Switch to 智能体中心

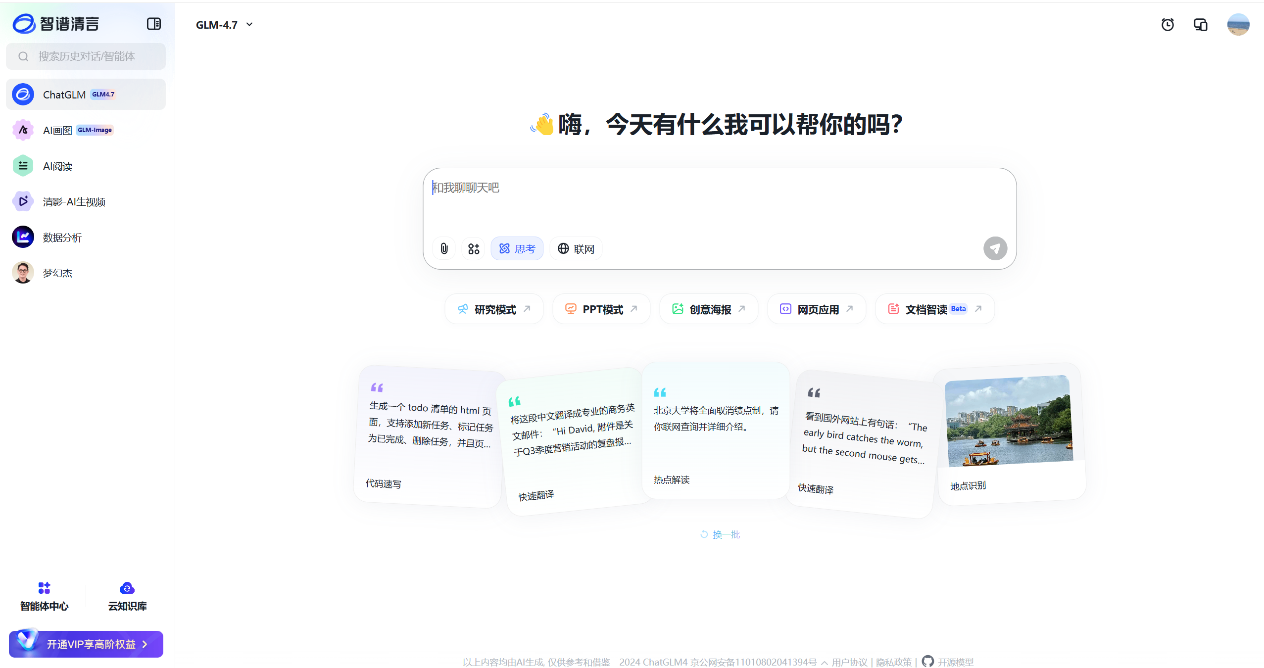[x=44, y=596]
